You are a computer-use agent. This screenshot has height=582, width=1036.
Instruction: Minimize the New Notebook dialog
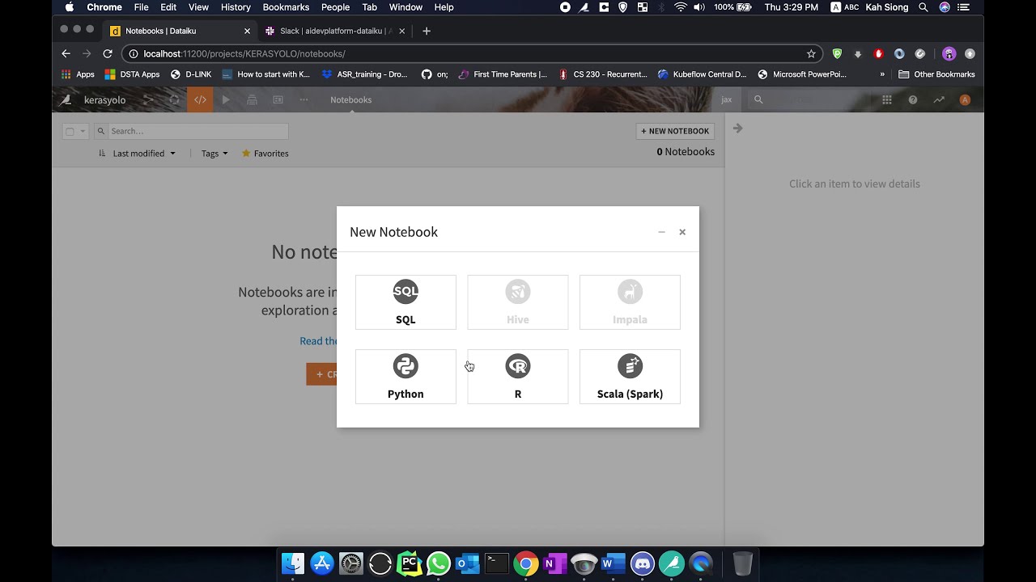click(x=661, y=232)
